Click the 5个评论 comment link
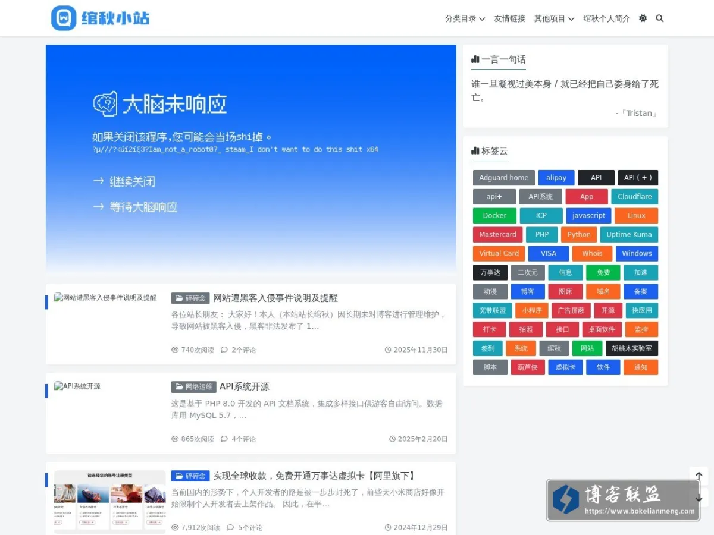 tap(245, 528)
